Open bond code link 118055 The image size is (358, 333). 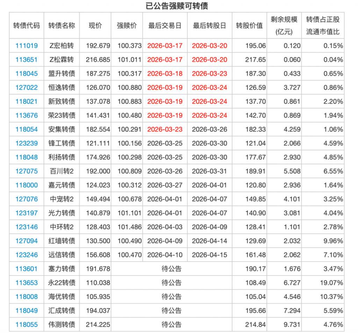tap(27, 325)
